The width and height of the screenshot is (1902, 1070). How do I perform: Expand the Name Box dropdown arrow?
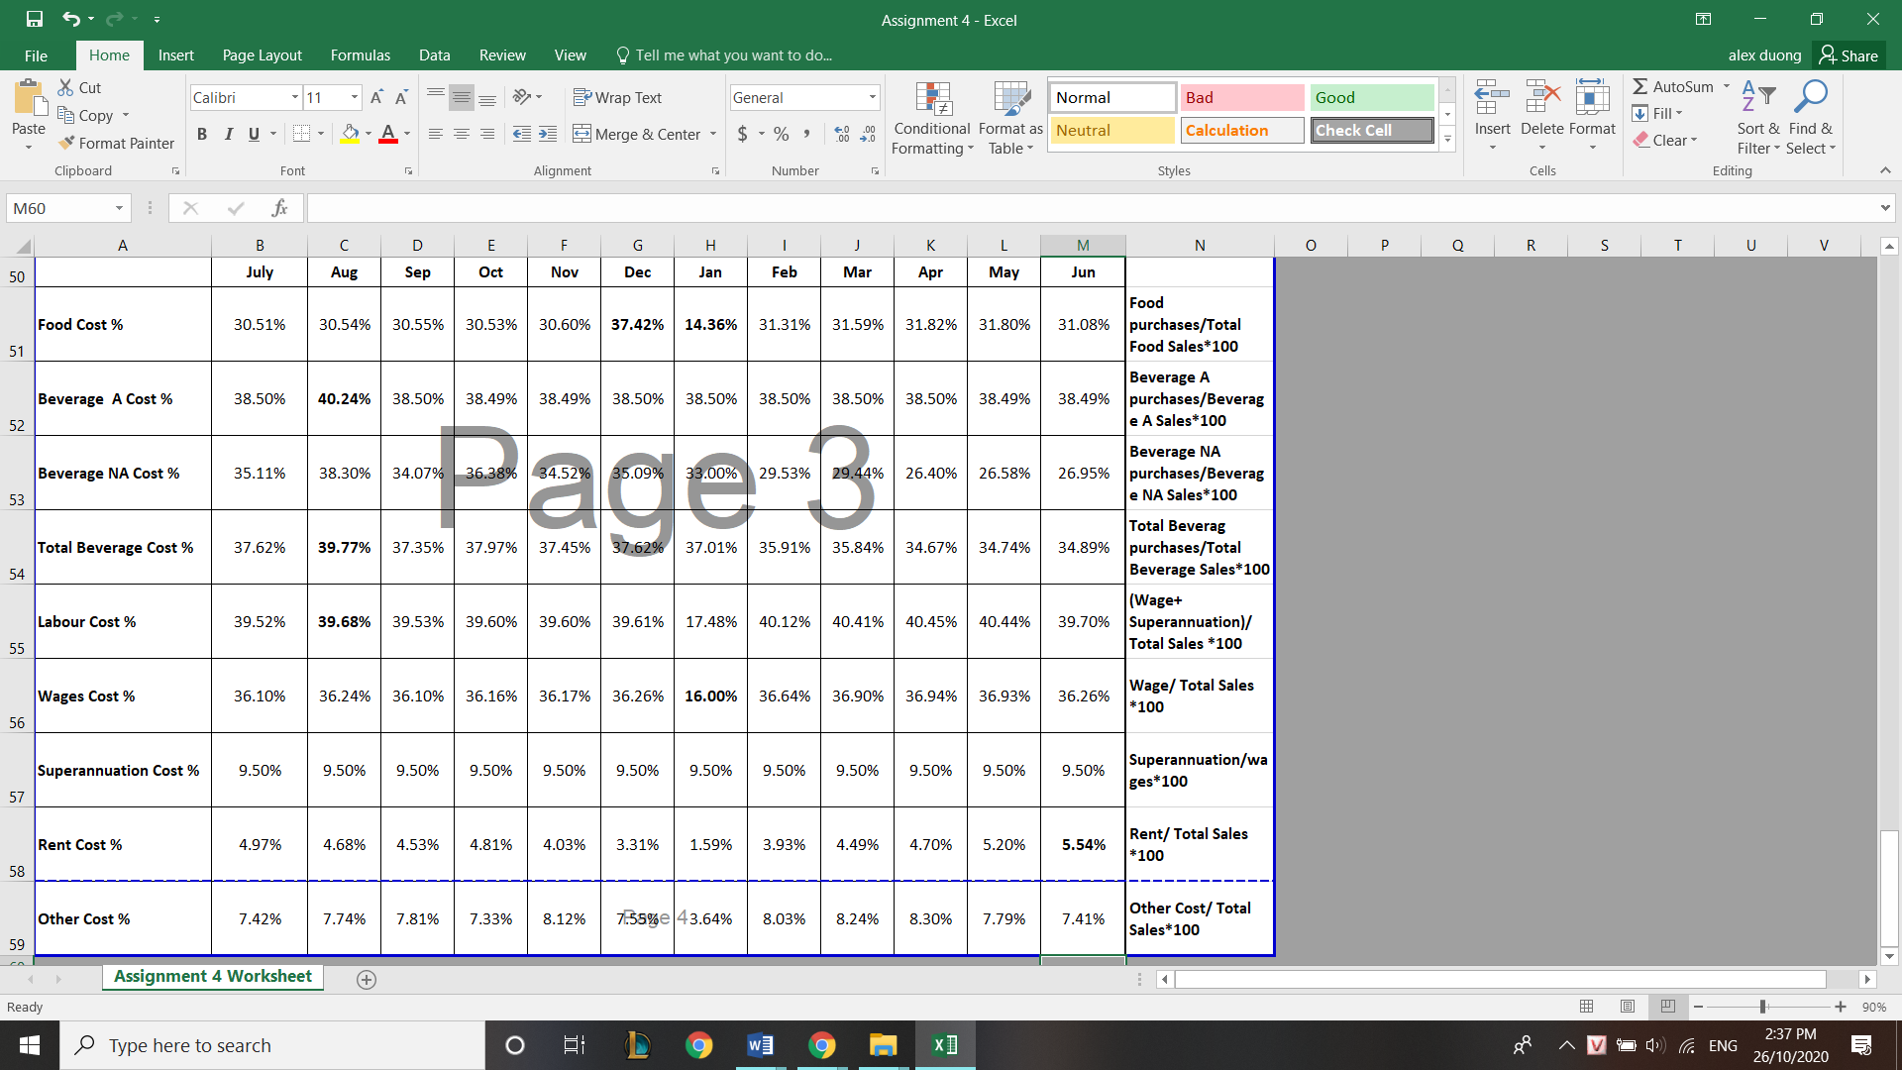pyautogui.click(x=119, y=208)
